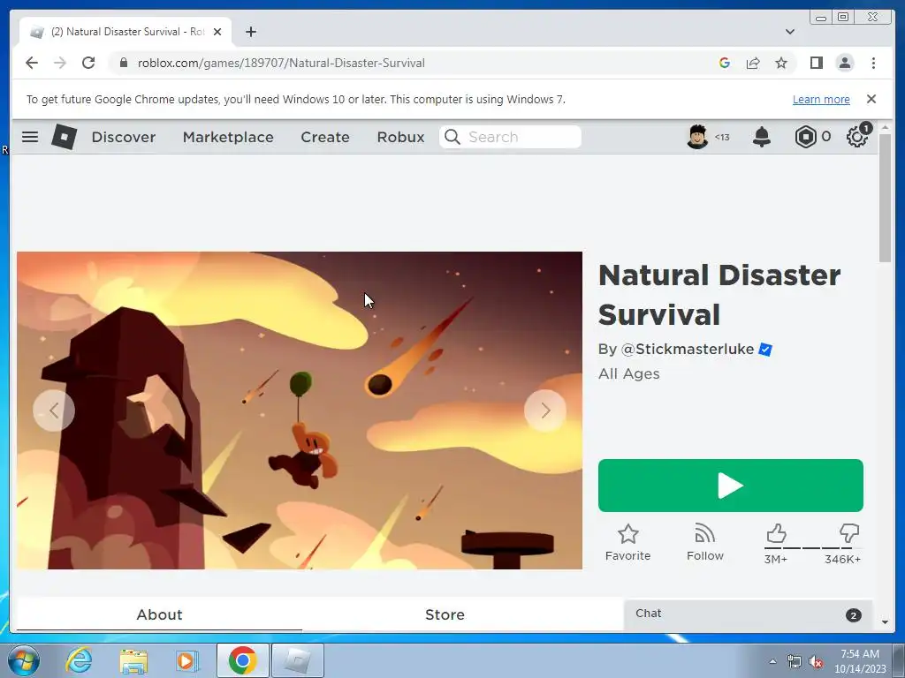Reload the Roblox page
This screenshot has height=678, width=905.
88,63
